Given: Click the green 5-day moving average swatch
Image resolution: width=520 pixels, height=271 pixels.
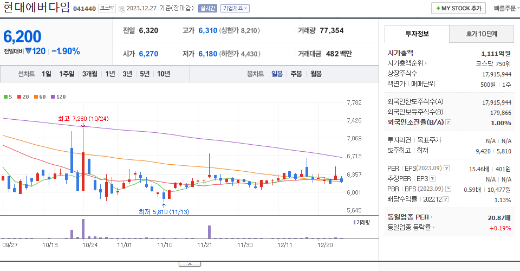Looking at the screenshot, I should coord(5,97).
